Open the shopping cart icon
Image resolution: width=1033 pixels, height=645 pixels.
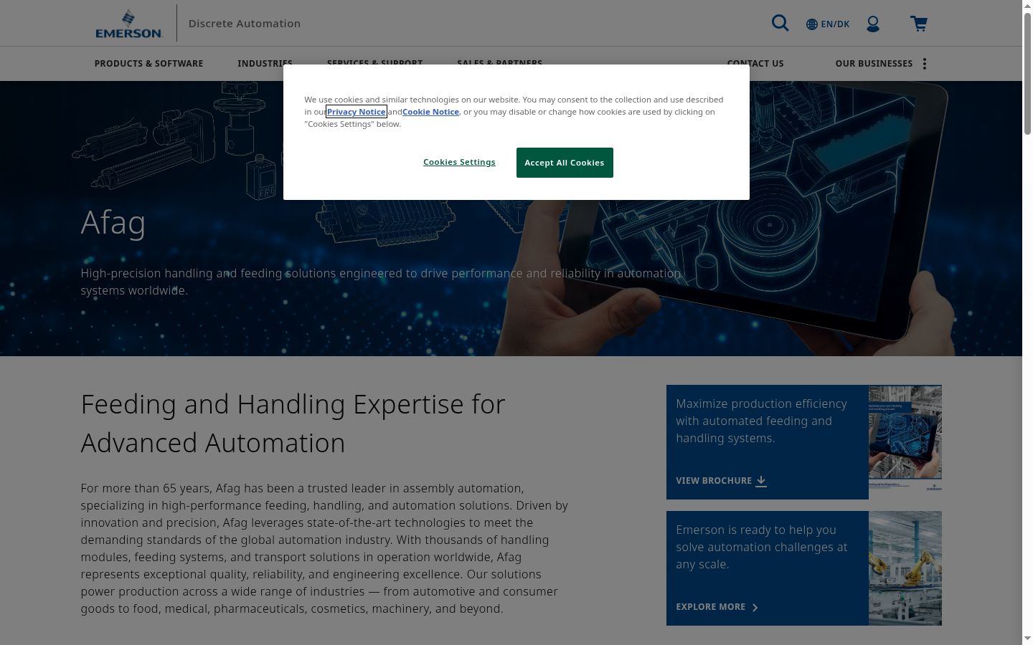pyautogui.click(x=919, y=24)
